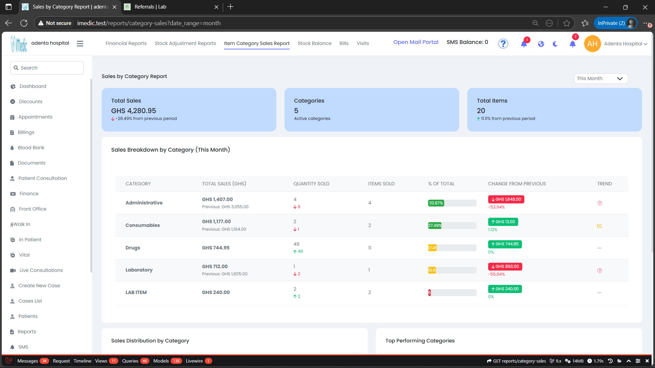Open In Patient in sidebar
Image resolution: width=655 pixels, height=368 pixels.
pyautogui.click(x=30, y=240)
